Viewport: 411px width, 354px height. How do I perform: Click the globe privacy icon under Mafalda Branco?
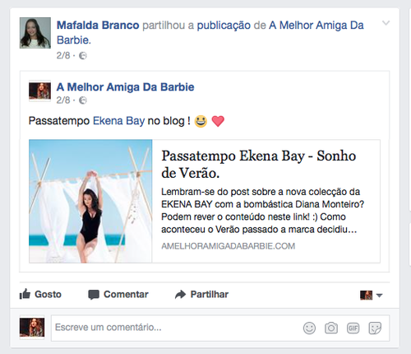pyautogui.click(x=83, y=56)
